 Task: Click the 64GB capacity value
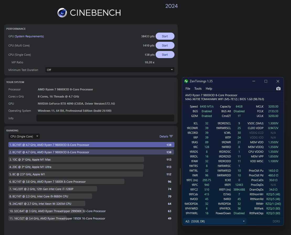[239, 106]
